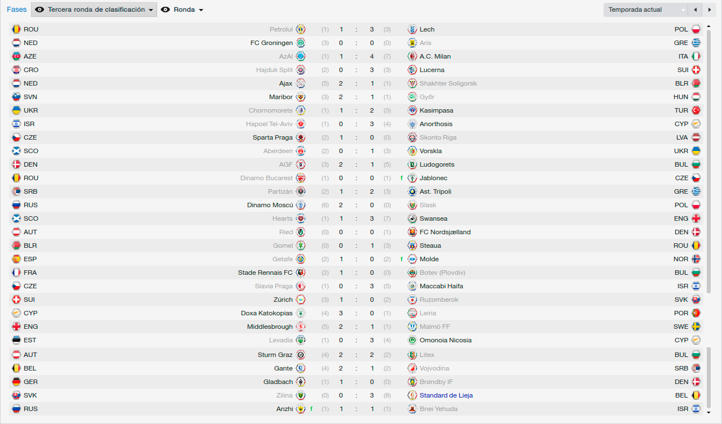
Task: Go to the previous season arrow
Action: click(x=695, y=10)
